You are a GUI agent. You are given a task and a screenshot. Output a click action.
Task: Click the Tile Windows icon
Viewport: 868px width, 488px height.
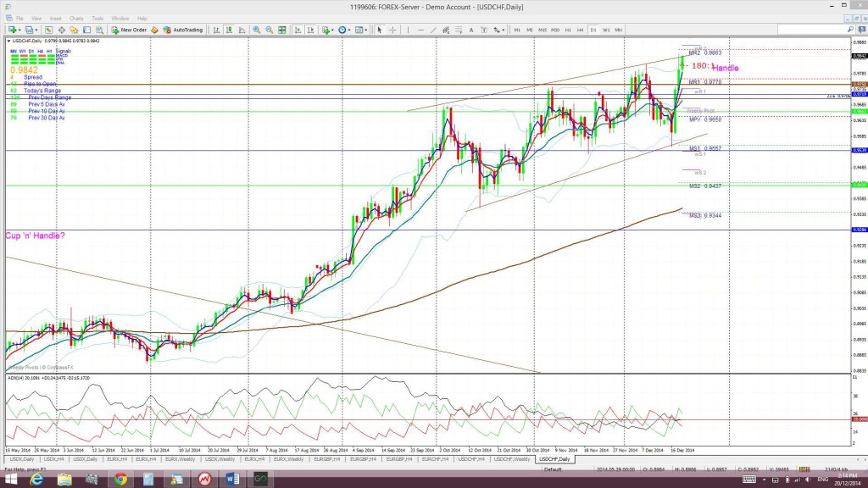tap(282, 30)
